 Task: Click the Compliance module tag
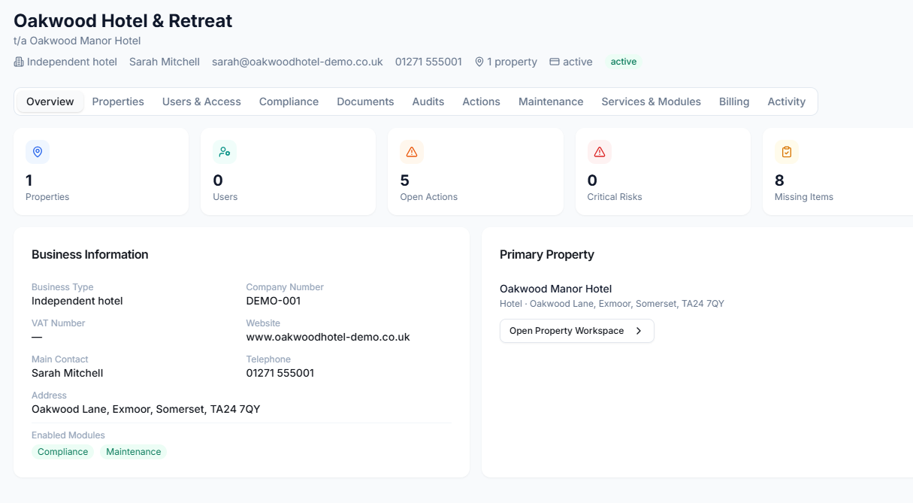pyautogui.click(x=63, y=452)
